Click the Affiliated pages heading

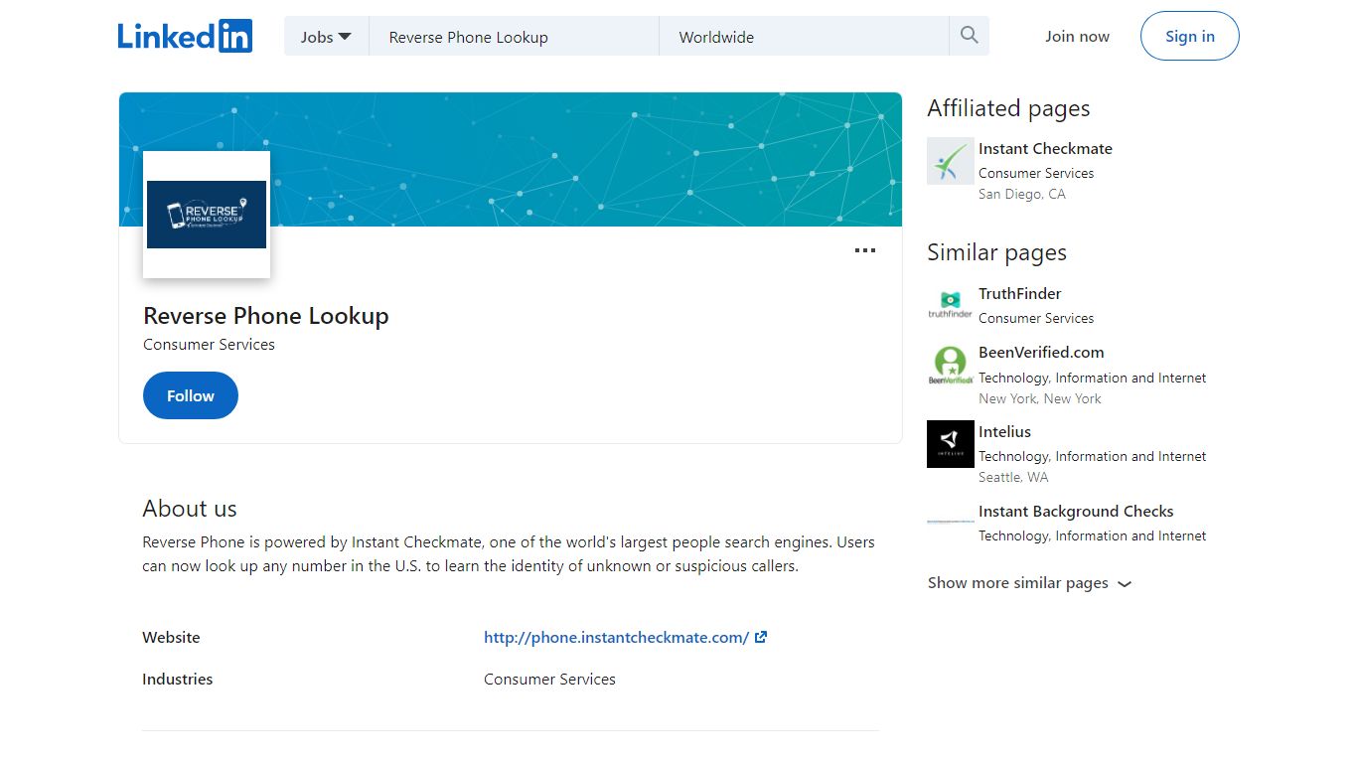click(x=1008, y=109)
